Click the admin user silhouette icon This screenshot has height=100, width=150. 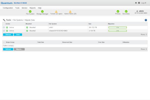coord(137,11)
